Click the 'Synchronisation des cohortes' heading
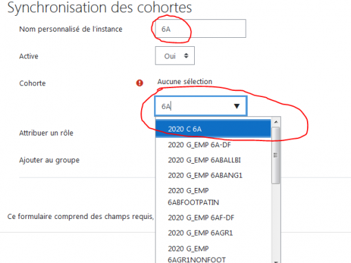 (100, 8)
